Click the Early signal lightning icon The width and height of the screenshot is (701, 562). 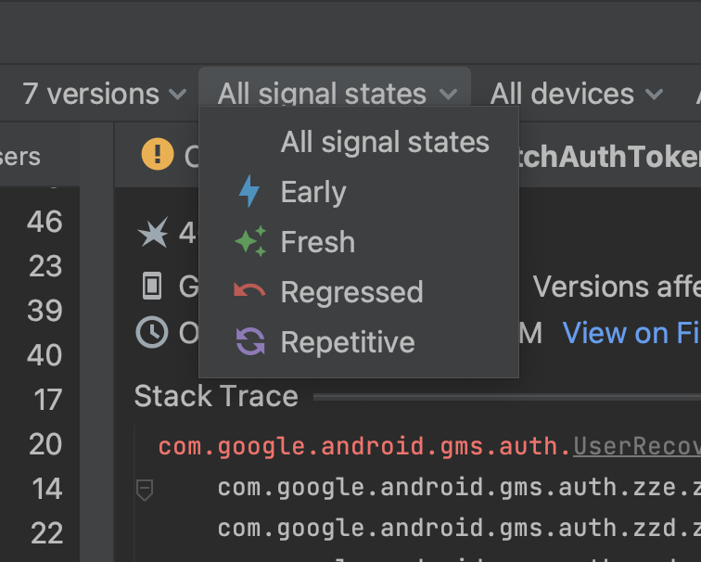coord(249,192)
